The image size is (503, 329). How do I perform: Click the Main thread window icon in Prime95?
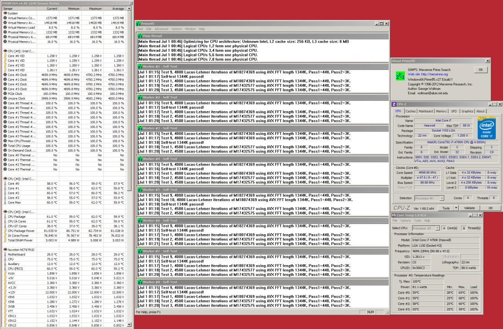(140, 36)
